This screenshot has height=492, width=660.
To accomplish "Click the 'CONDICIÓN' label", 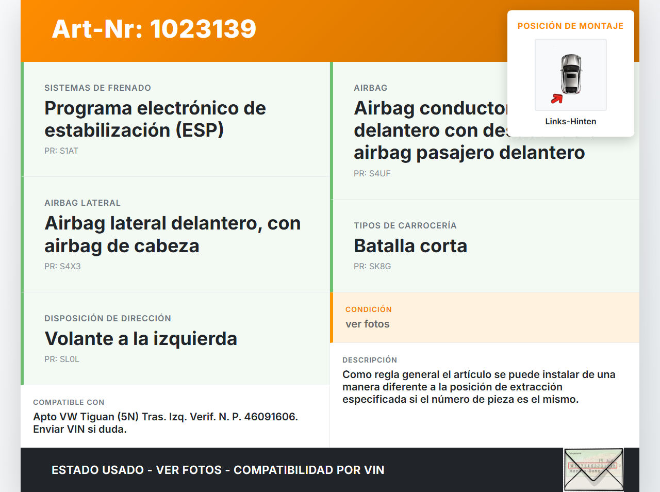I will click(x=369, y=309).
